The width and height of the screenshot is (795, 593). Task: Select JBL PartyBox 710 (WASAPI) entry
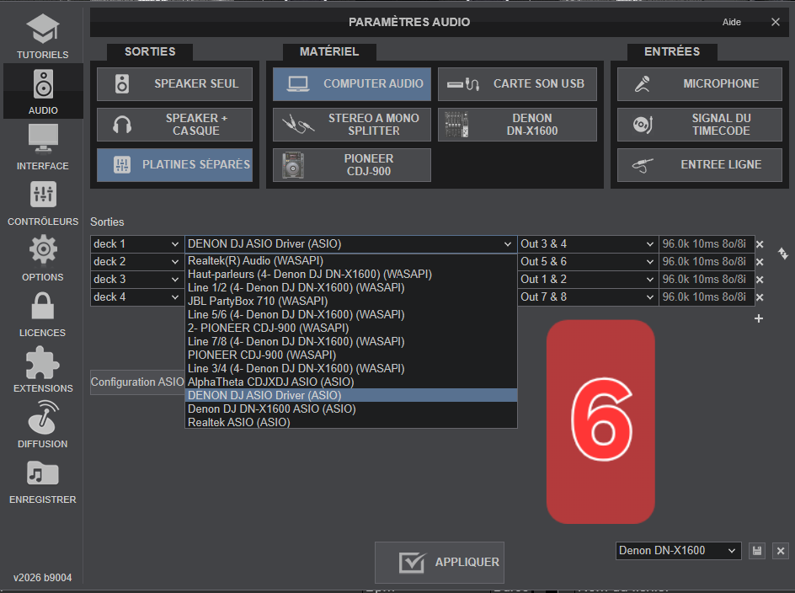pyautogui.click(x=246, y=301)
